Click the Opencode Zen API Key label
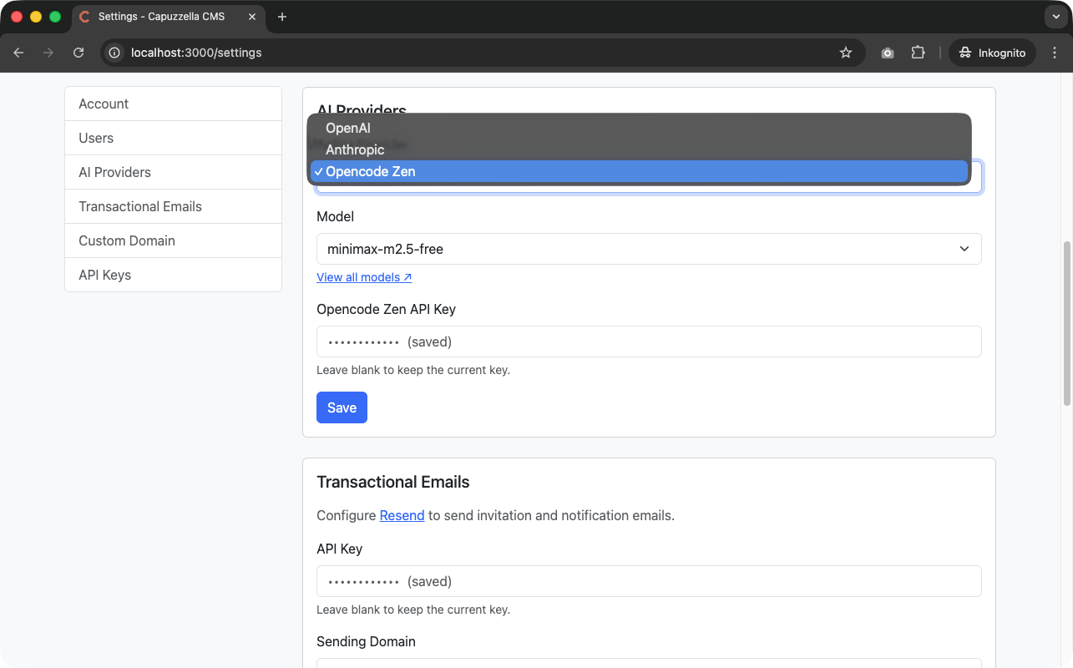The image size is (1073, 668). (386, 309)
